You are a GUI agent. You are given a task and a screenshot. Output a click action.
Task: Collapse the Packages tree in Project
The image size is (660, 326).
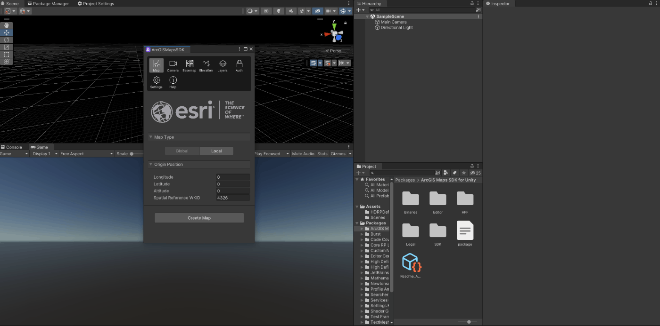pos(357,223)
